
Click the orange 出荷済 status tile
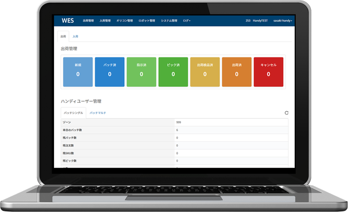point(237,72)
